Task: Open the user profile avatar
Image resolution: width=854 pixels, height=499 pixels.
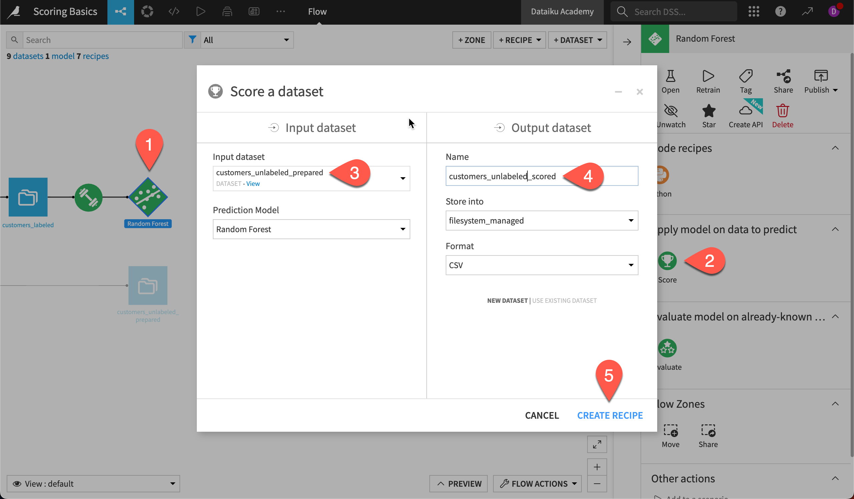Action: tap(833, 12)
